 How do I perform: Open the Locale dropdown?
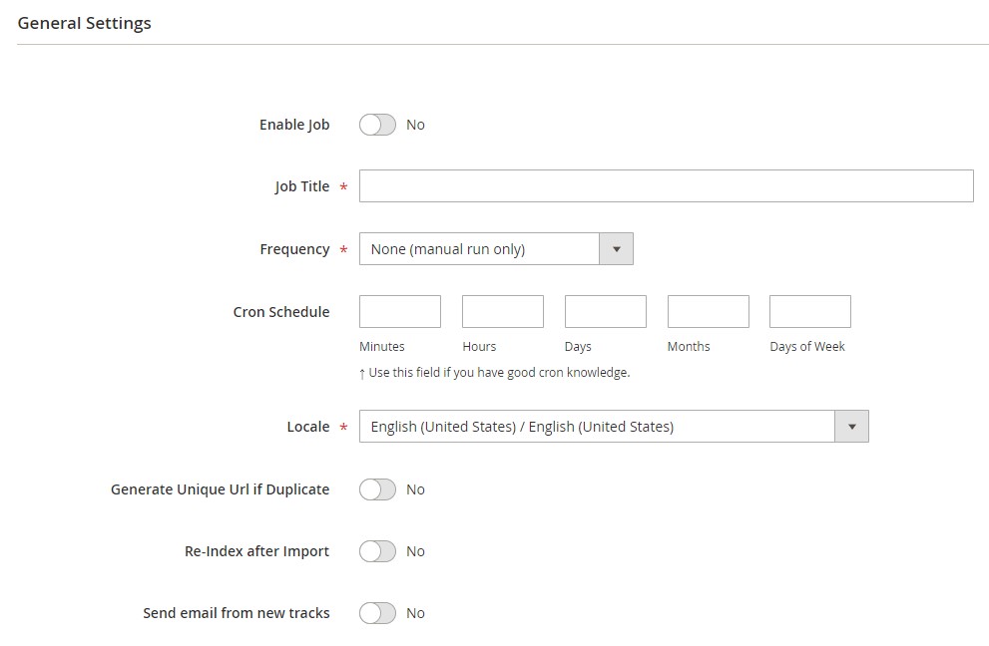pos(614,426)
